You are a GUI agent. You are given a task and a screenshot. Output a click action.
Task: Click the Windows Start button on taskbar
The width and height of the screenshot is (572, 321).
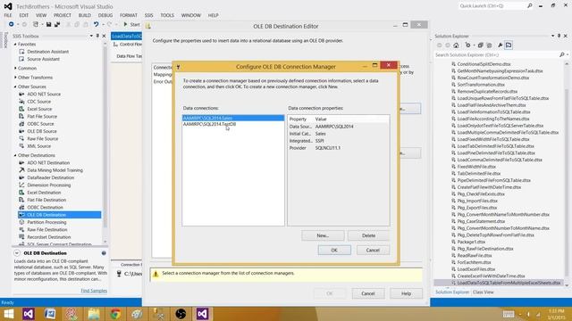[8, 314]
